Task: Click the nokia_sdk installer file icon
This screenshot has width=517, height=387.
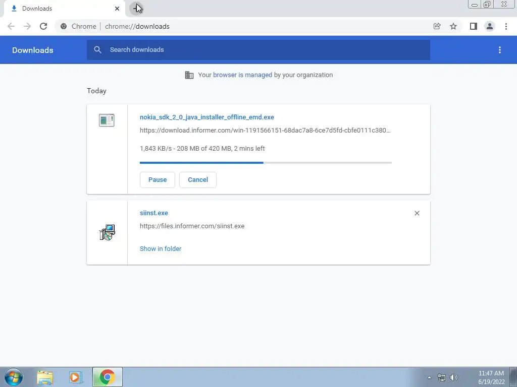Action: (x=107, y=120)
